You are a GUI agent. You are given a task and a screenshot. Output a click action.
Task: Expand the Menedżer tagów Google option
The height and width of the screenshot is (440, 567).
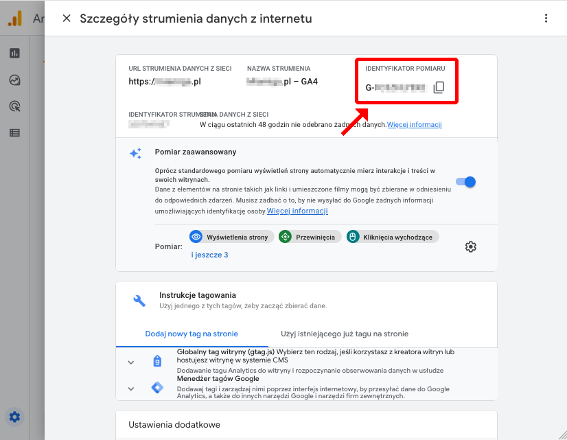130,388
